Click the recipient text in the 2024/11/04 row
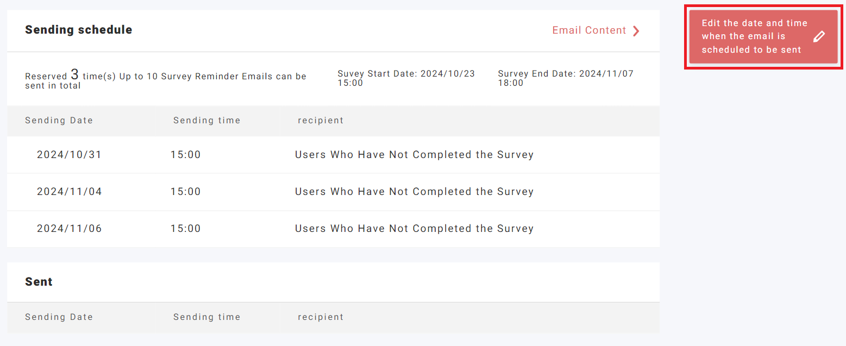 tap(414, 192)
